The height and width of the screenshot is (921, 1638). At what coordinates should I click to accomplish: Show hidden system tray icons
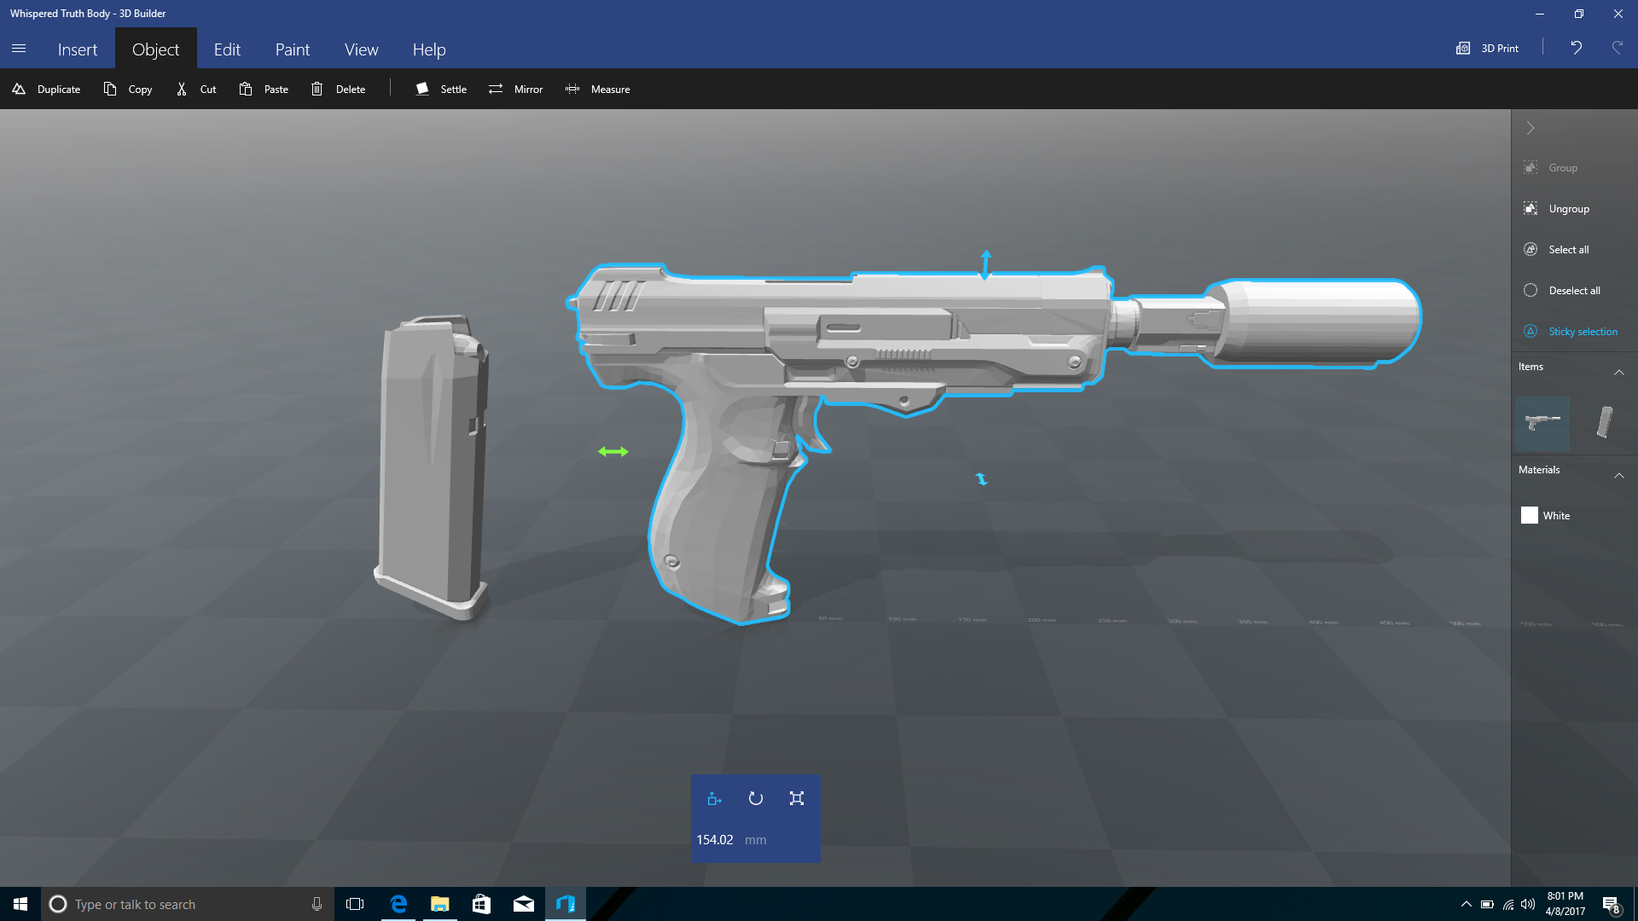(x=1466, y=904)
